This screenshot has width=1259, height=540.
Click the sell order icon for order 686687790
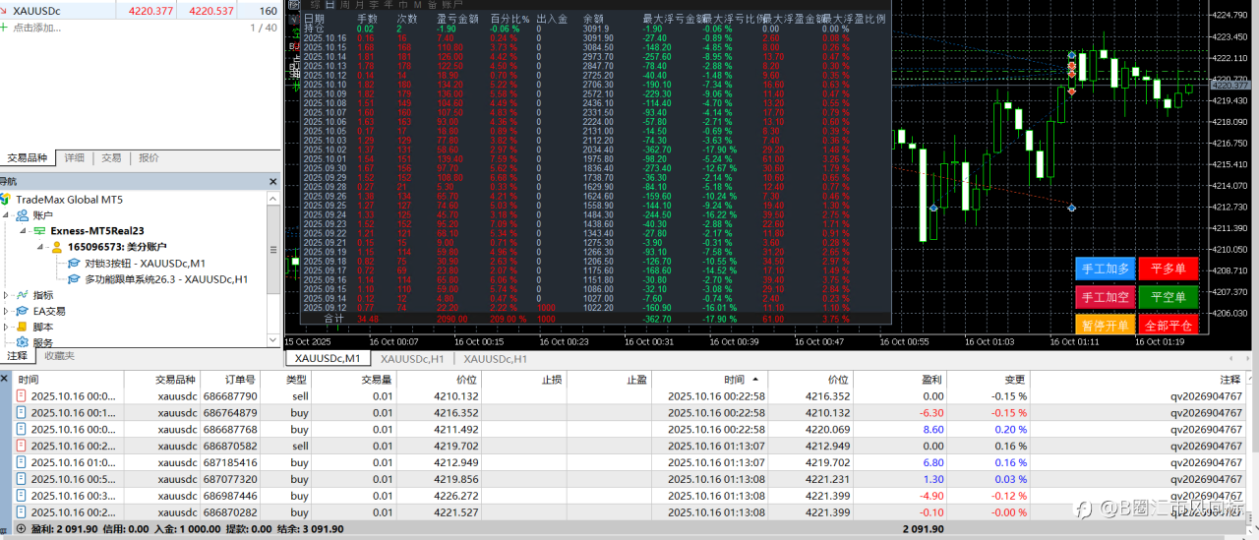22,396
